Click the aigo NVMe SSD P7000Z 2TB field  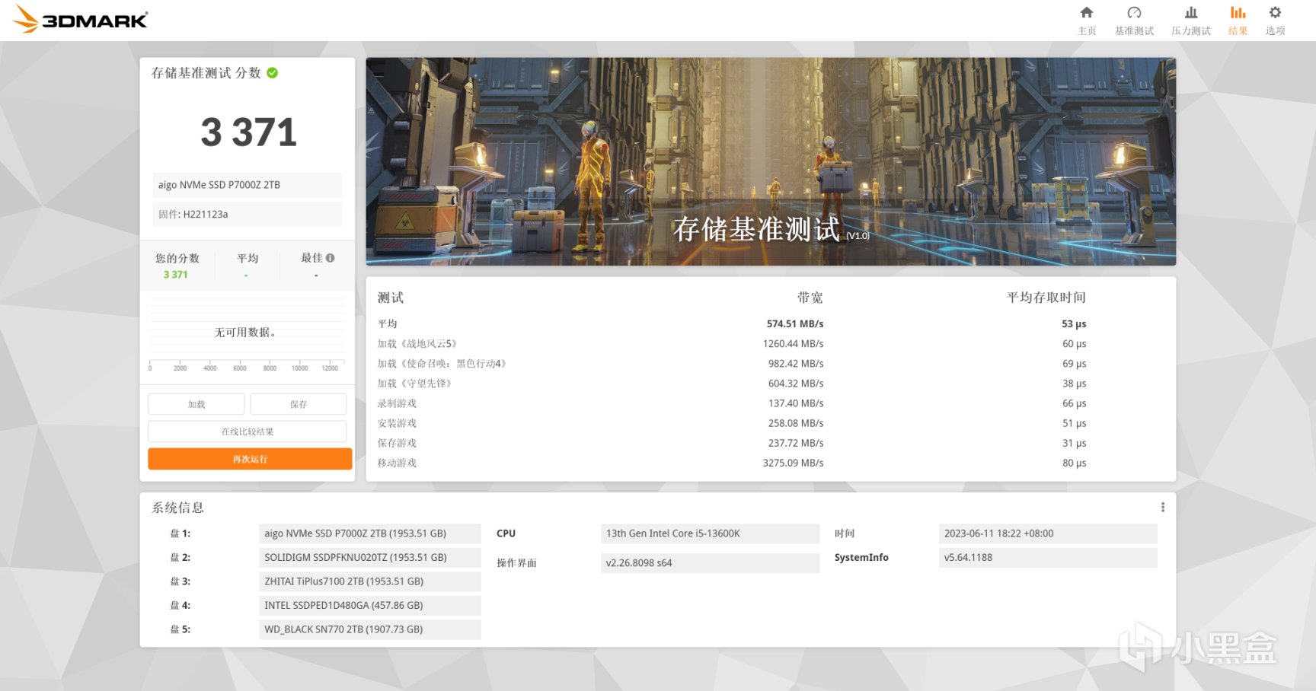[248, 185]
